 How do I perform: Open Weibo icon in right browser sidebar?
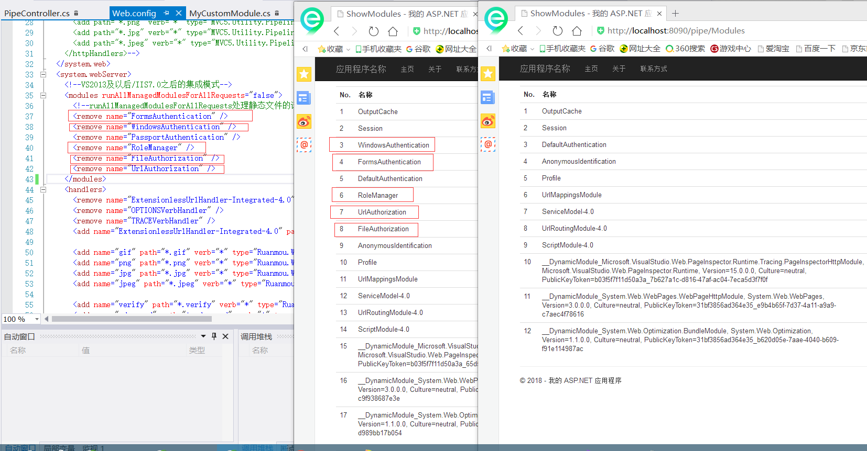[x=488, y=121]
